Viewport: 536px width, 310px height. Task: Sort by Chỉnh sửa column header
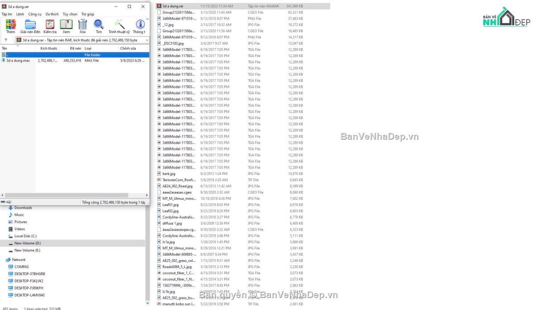click(128, 48)
